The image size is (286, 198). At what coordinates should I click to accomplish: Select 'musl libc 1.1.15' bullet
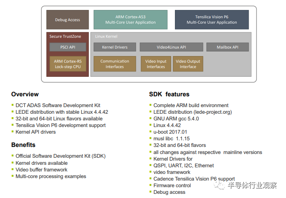172,139
